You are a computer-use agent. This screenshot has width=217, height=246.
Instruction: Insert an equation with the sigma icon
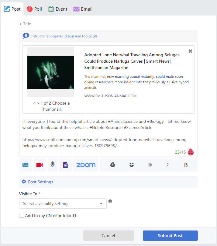pyautogui.click(x=168, y=165)
